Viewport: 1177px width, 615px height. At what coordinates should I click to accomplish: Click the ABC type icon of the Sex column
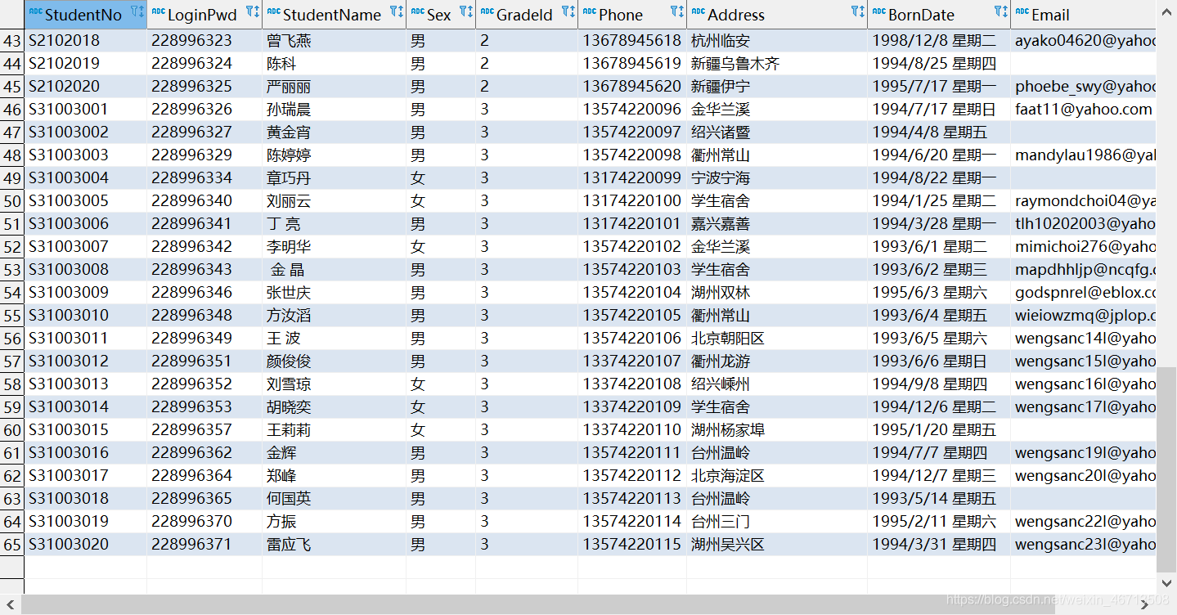[417, 12]
